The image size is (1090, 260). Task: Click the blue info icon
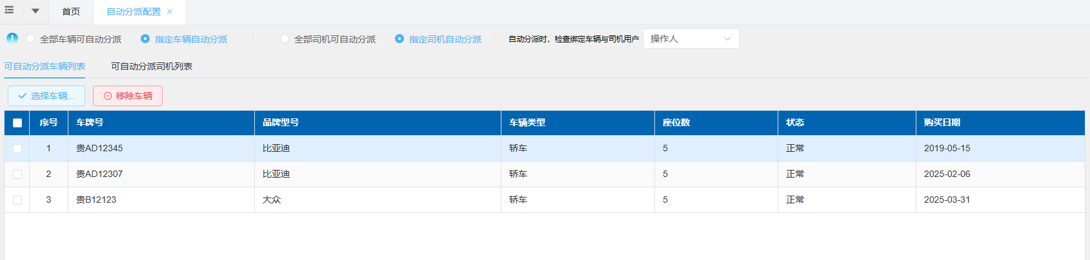click(12, 38)
